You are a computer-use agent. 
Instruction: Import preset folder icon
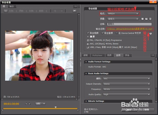[x=146, y=19]
